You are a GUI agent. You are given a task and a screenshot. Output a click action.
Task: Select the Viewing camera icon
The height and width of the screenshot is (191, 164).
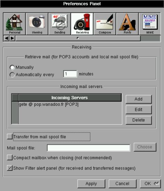point(37,24)
